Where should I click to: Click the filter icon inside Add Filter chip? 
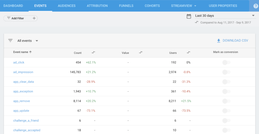pos(9,18)
